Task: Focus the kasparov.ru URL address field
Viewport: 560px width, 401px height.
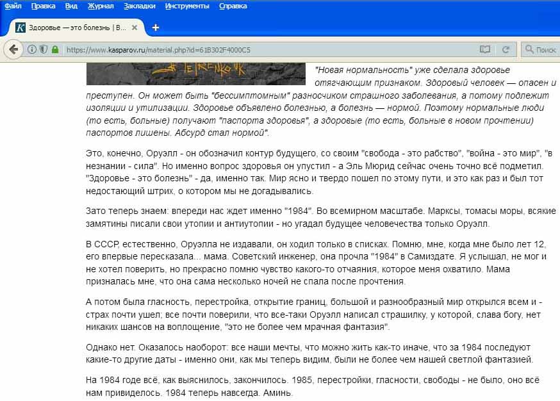Action: (x=268, y=50)
